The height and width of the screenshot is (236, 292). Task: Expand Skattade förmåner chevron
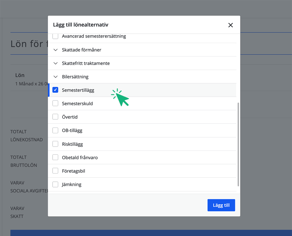tap(56, 50)
